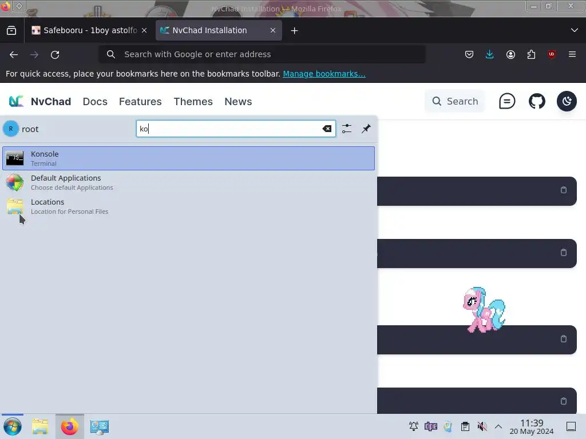
Task: Open the start menu launcher button
Action: click(x=13, y=426)
